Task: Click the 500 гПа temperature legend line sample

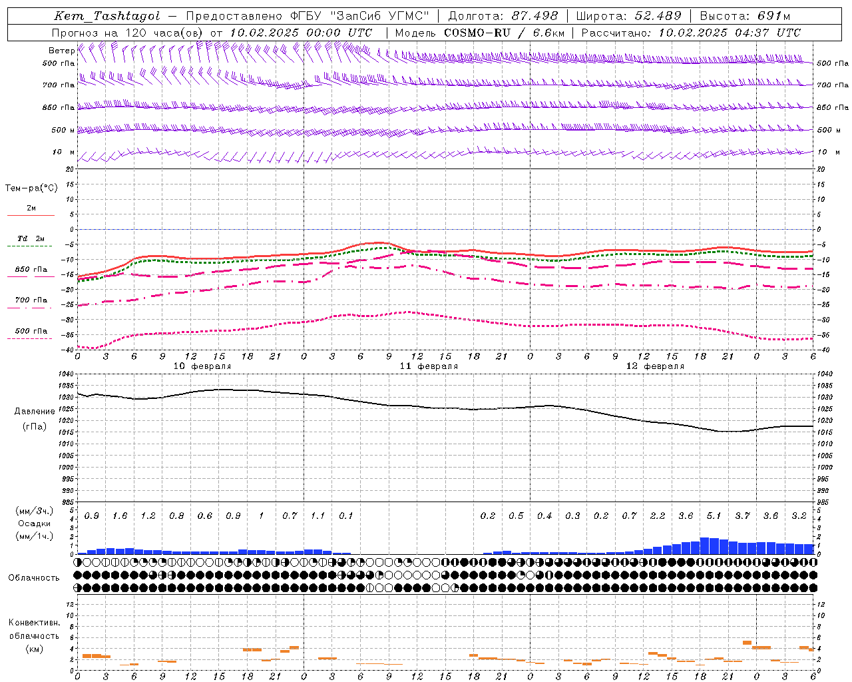Action: pyautogui.click(x=29, y=338)
